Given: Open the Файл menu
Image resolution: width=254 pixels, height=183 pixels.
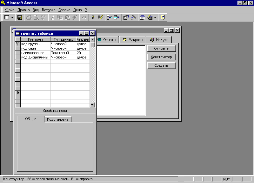Looking at the screenshot, I should tap(10, 10).
